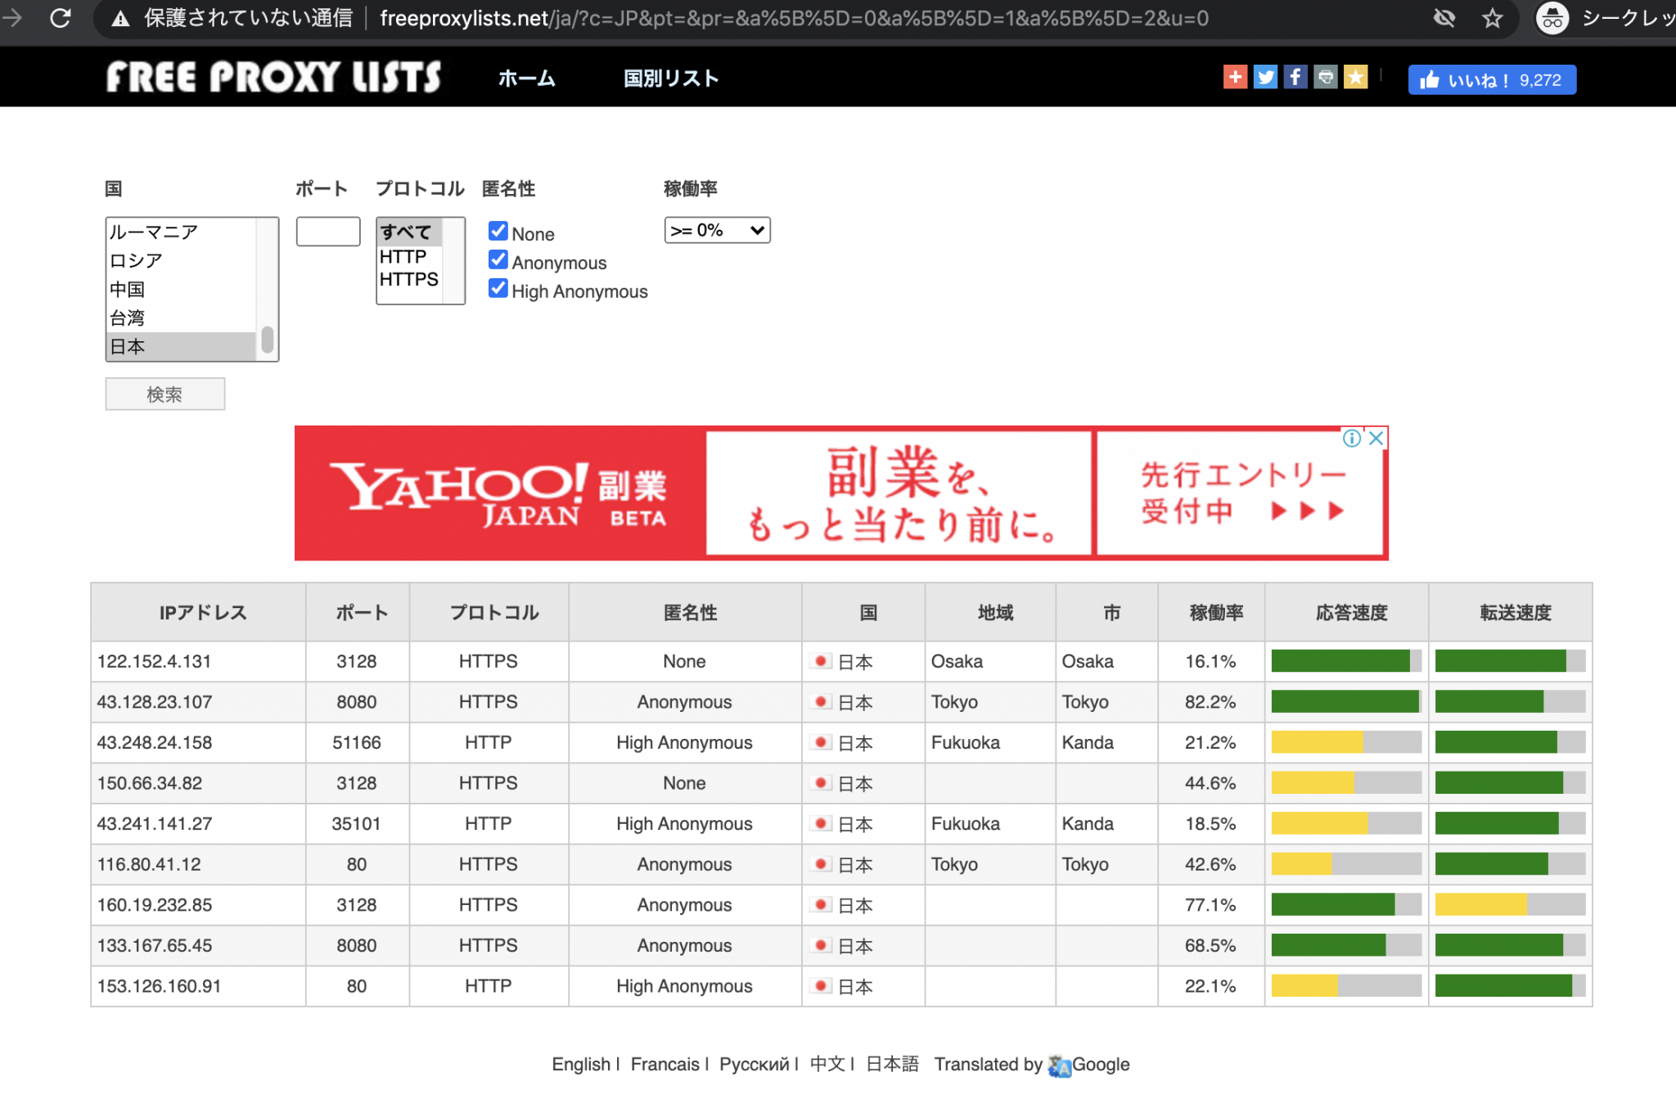Viewport: 1676px width, 1099px height.
Task: Close the Yahoo Japan advertisement
Action: point(1376,438)
